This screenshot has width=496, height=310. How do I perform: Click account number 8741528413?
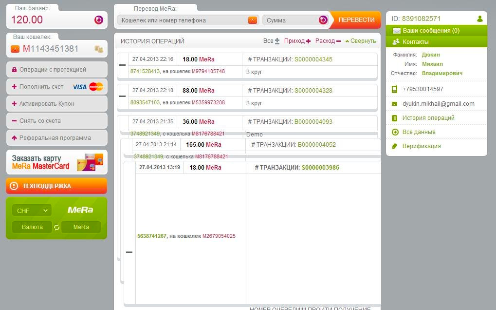145,71
